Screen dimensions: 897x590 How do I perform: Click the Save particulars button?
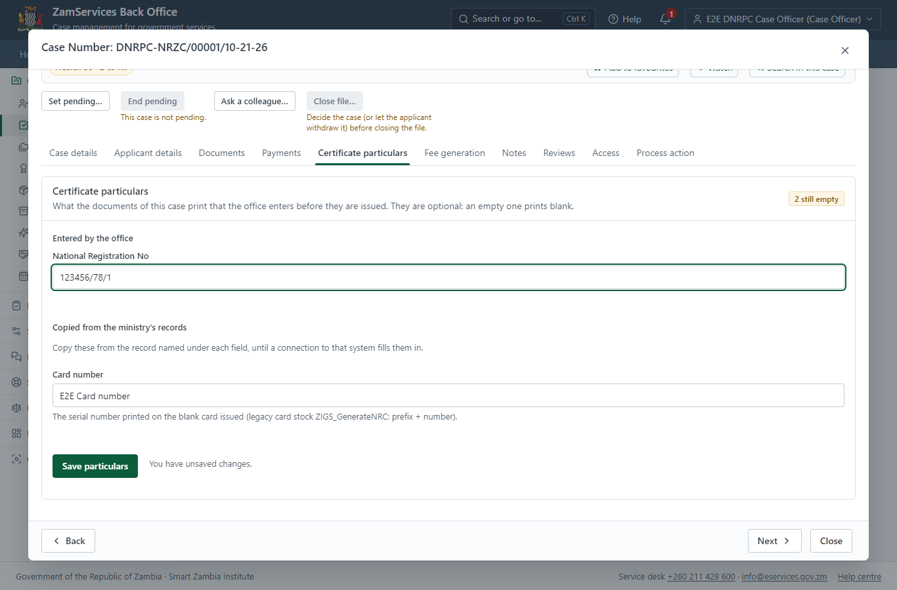pos(95,466)
